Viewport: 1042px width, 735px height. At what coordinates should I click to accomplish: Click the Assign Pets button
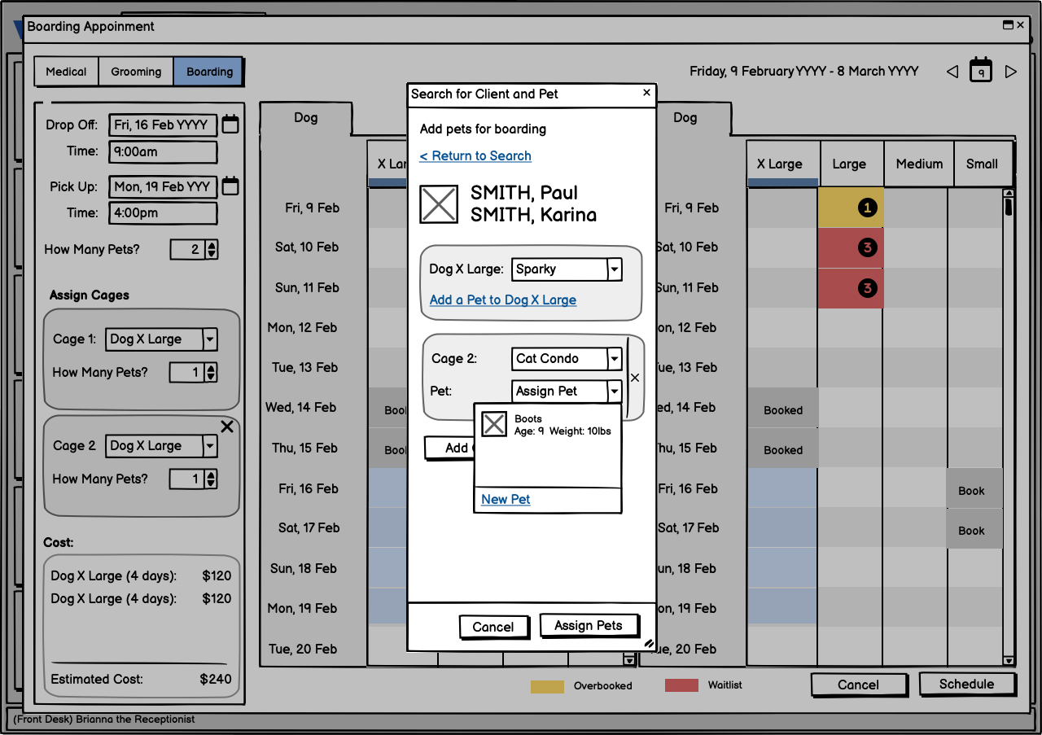(x=588, y=625)
